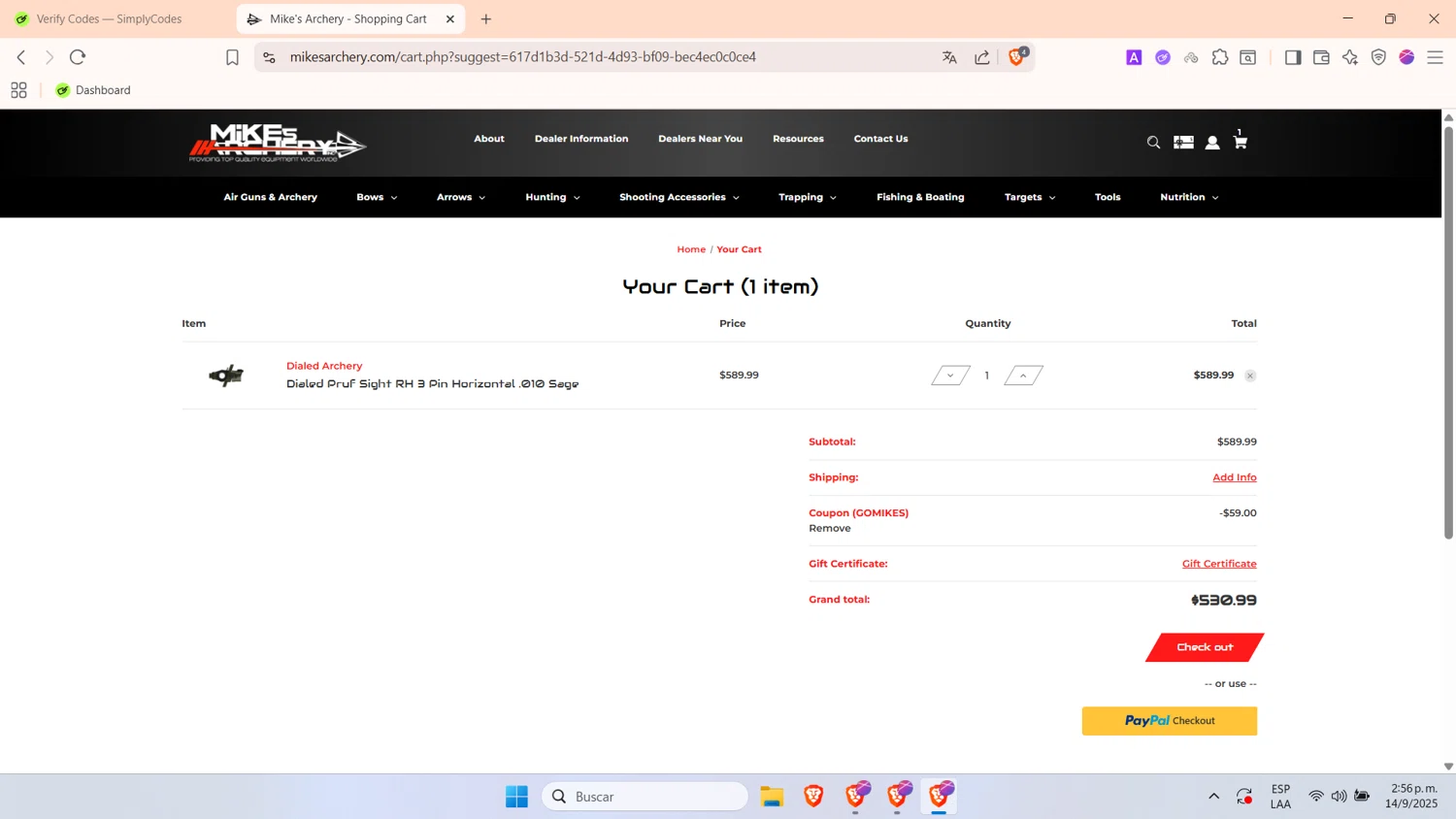
Task: Increase item quantity with up arrow
Action: click(1023, 376)
